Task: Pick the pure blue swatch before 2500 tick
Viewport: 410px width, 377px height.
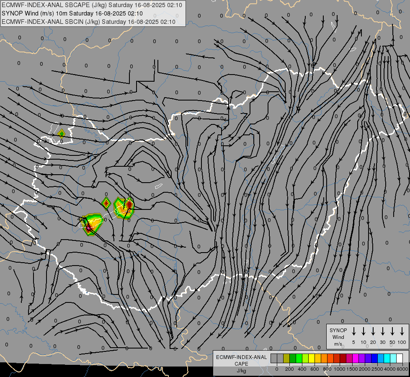Action: coord(374,359)
